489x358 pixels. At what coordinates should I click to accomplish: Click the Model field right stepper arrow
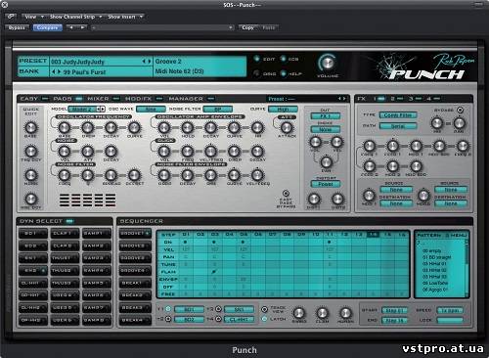click(103, 109)
